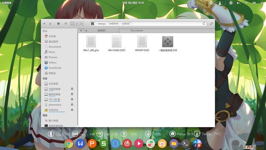Click the window fullscreen expand icon

[x=212, y=24]
